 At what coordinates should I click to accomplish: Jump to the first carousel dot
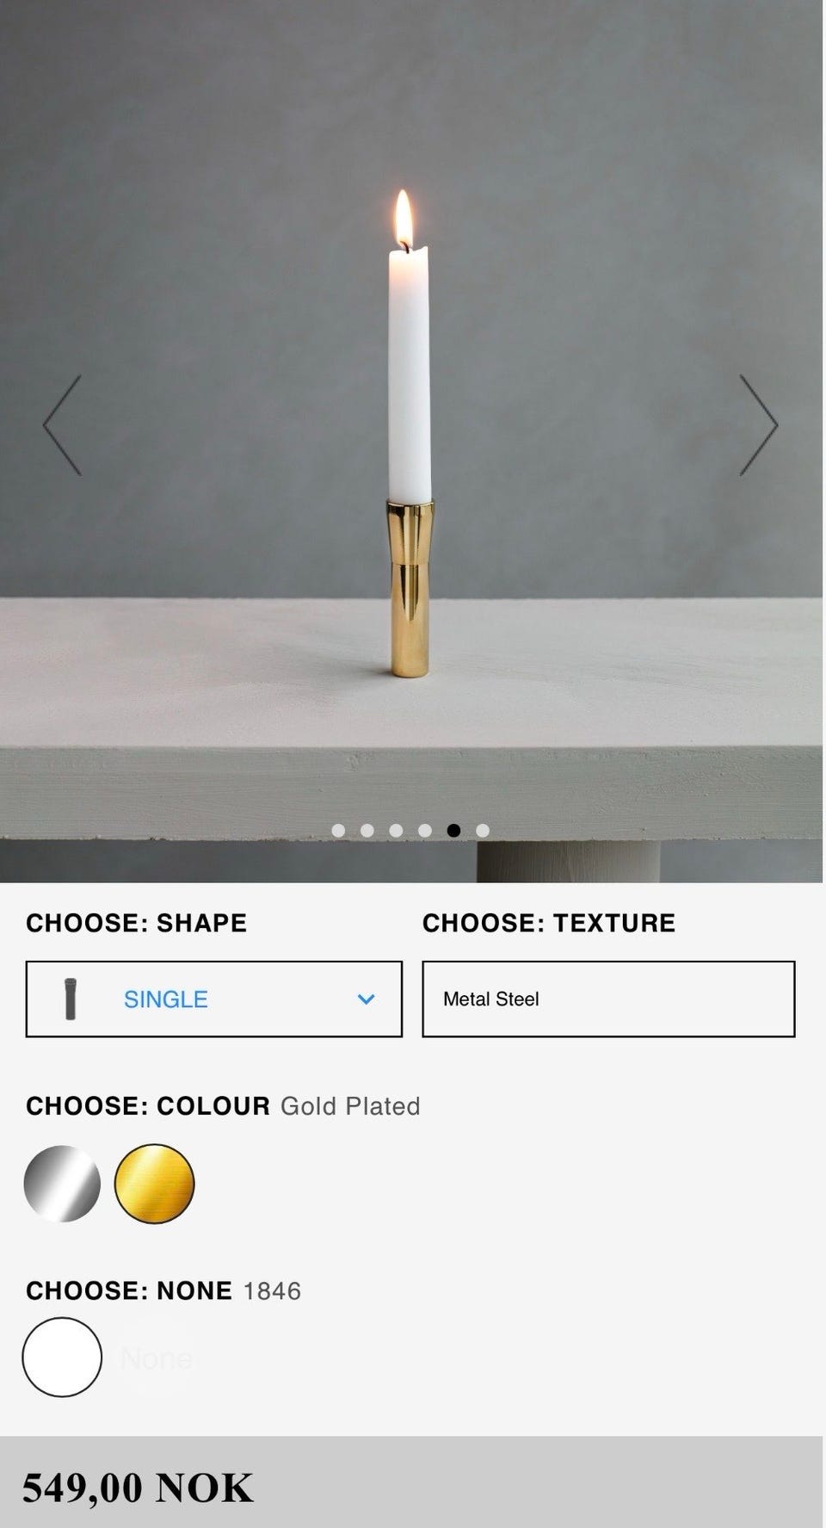tap(338, 831)
